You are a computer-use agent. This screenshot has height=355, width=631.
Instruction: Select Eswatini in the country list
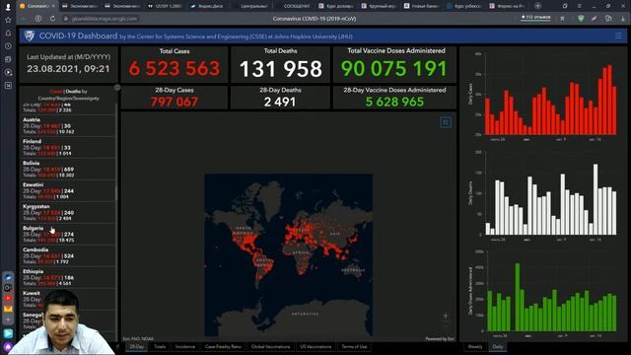(68, 190)
